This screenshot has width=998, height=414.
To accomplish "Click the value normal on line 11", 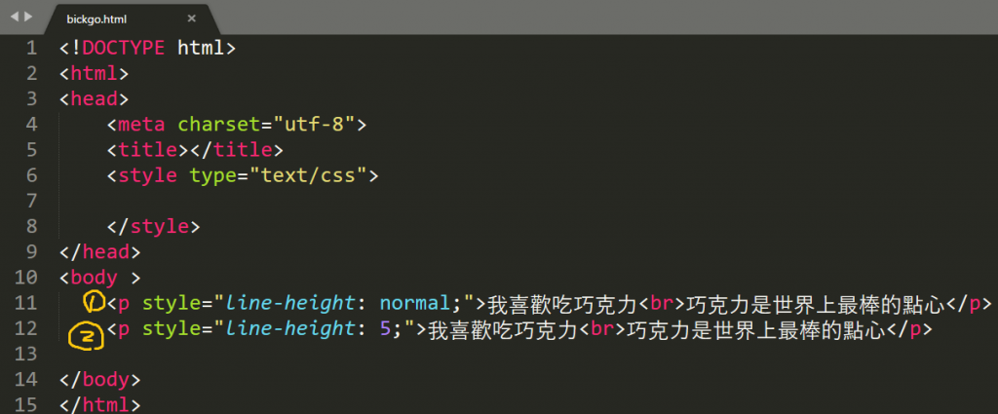I will (415, 303).
